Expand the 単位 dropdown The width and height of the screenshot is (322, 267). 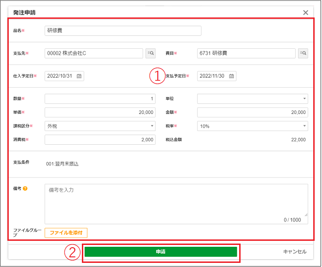[253, 99]
